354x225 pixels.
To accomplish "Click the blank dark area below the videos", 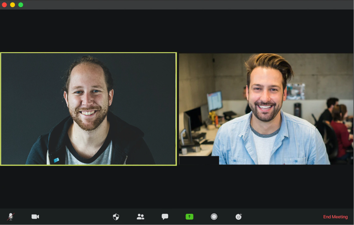I will [x=177, y=187].
